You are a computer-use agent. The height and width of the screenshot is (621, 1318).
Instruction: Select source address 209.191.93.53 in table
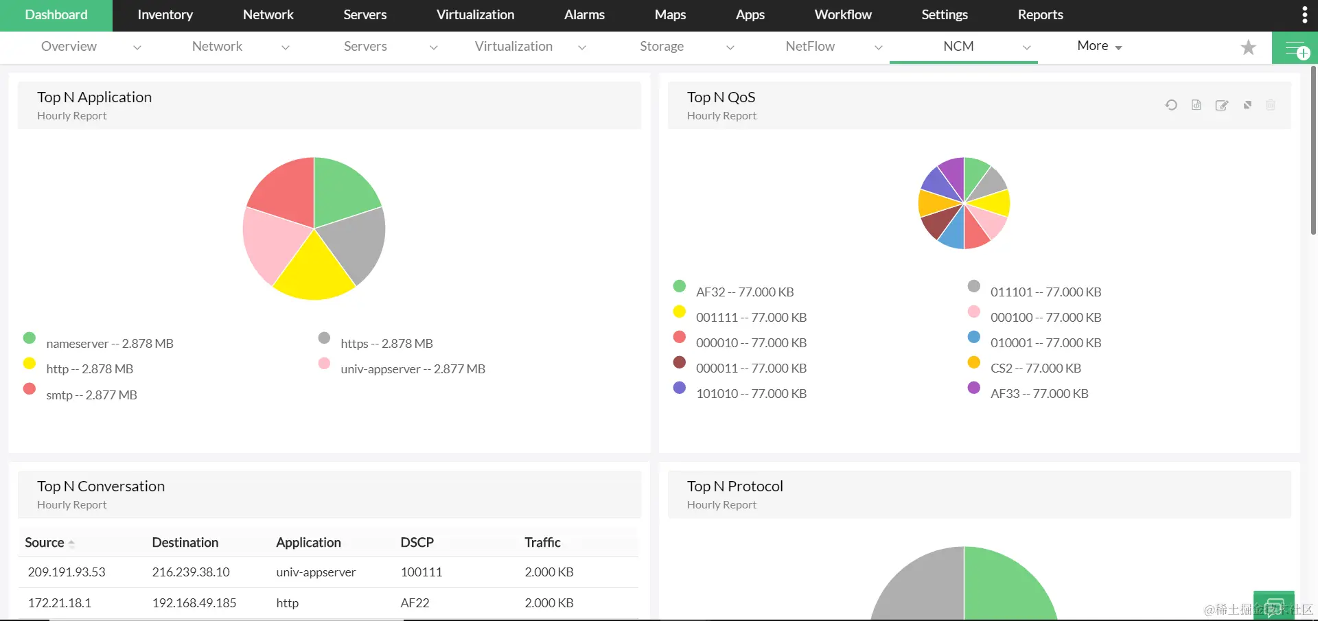click(x=66, y=572)
